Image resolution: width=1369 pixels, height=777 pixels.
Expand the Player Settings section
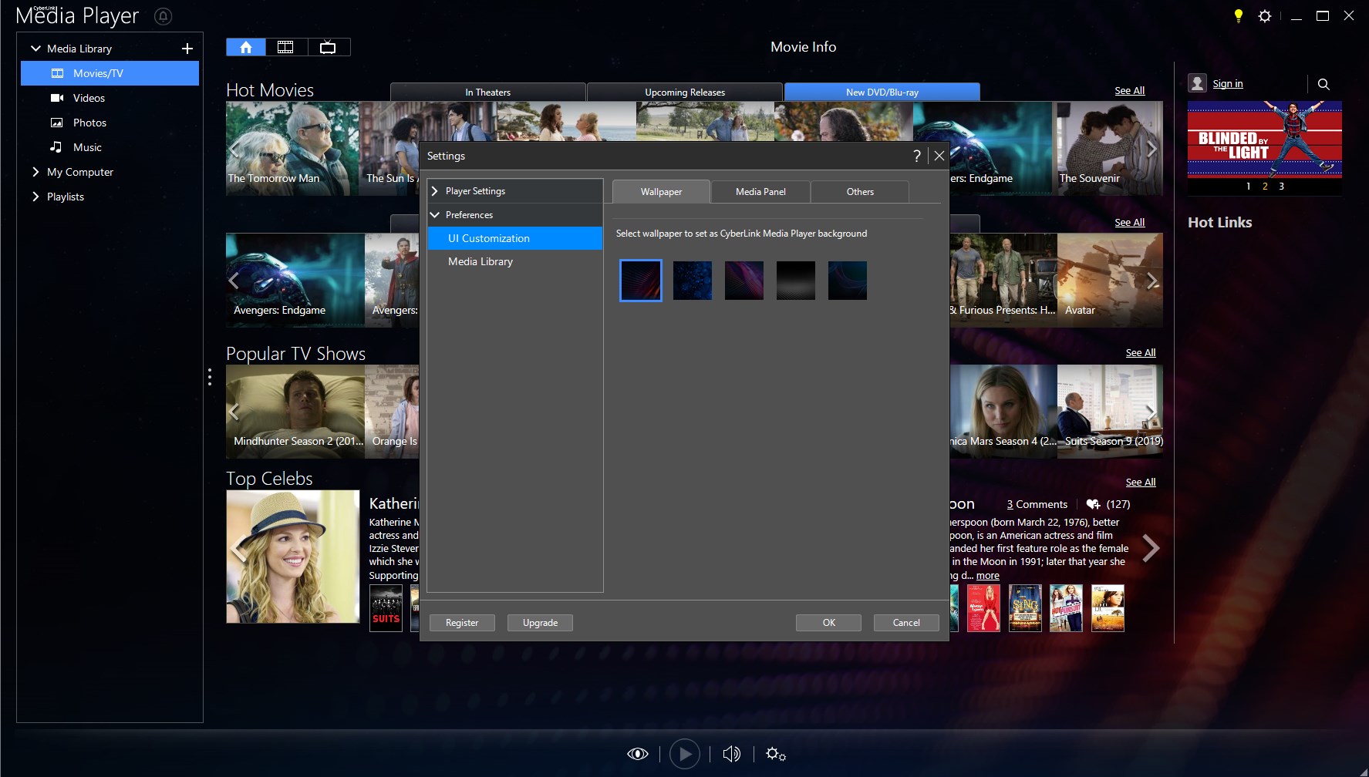tap(436, 190)
